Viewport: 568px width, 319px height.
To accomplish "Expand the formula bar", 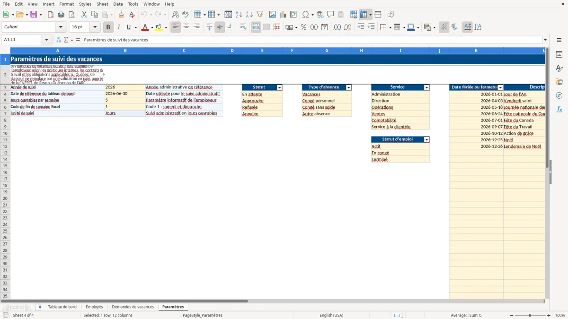I will 545,40.
